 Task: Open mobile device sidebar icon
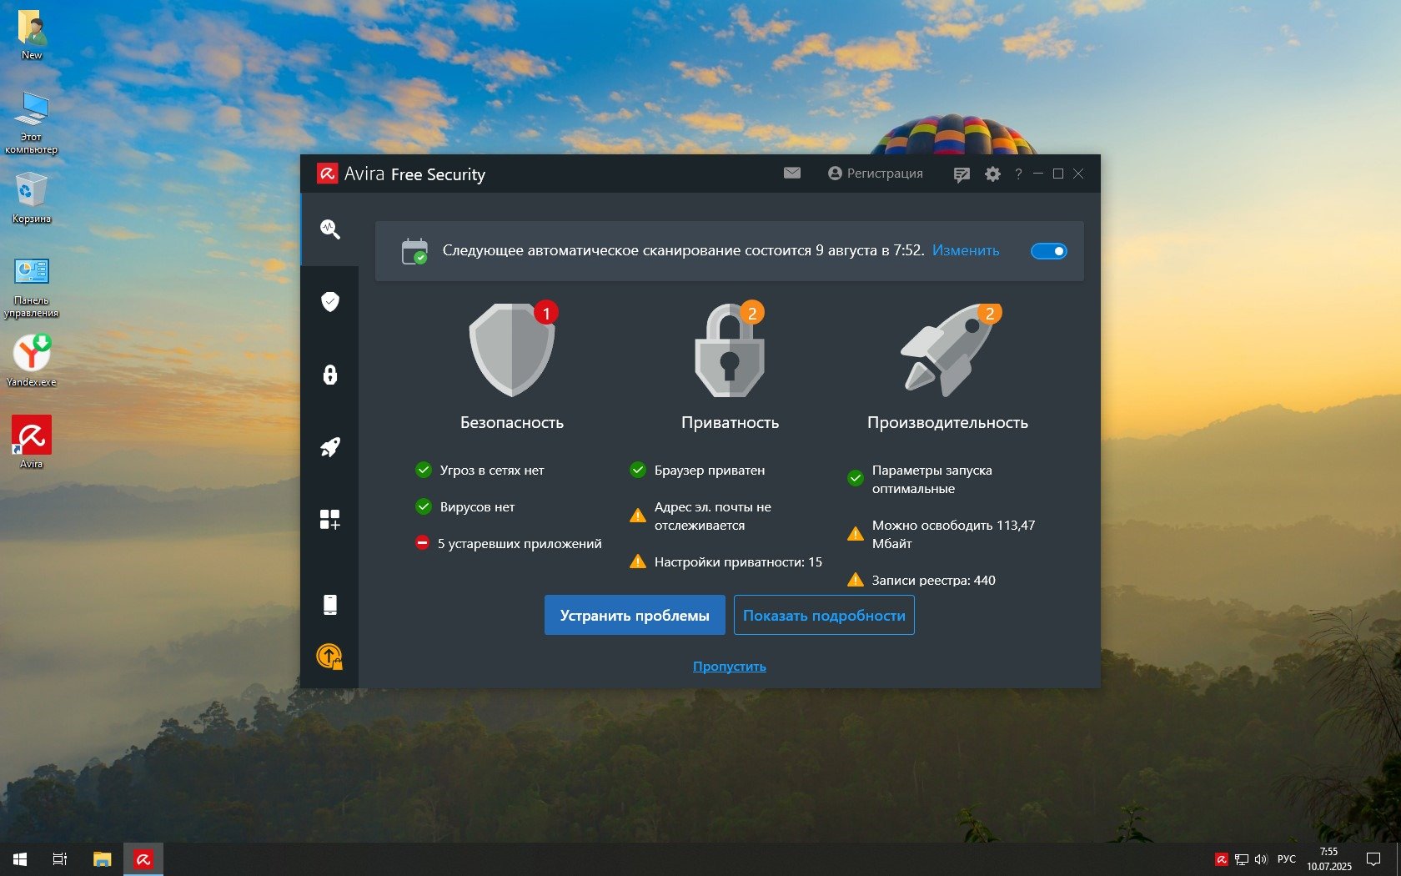pos(330,605)
